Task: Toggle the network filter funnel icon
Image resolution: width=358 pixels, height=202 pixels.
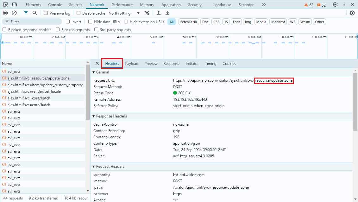Action: 26,13
